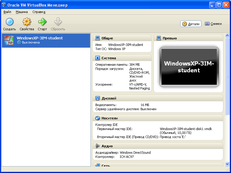Click the Дисплей section icon
The width and height of the screenshot is (231, 173).
97,98
